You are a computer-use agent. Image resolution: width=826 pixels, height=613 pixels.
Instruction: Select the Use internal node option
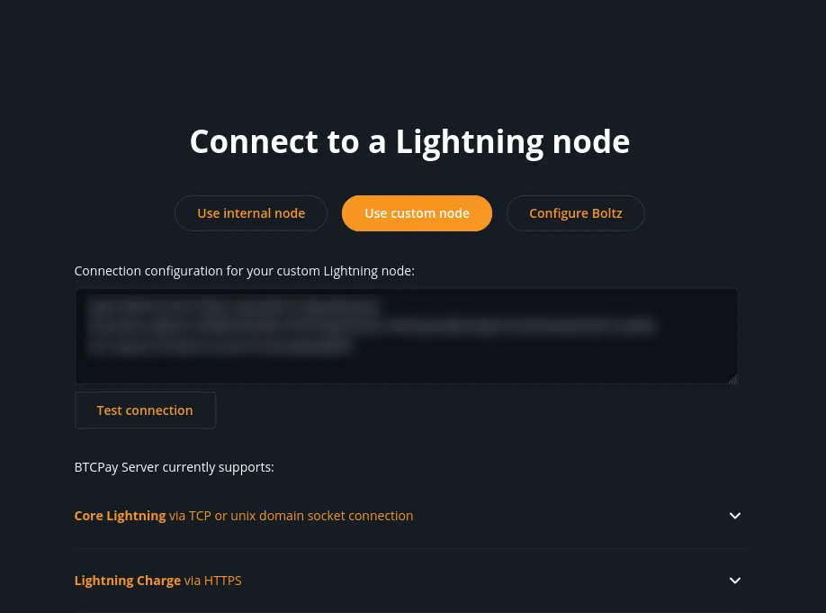click(251, 213)
